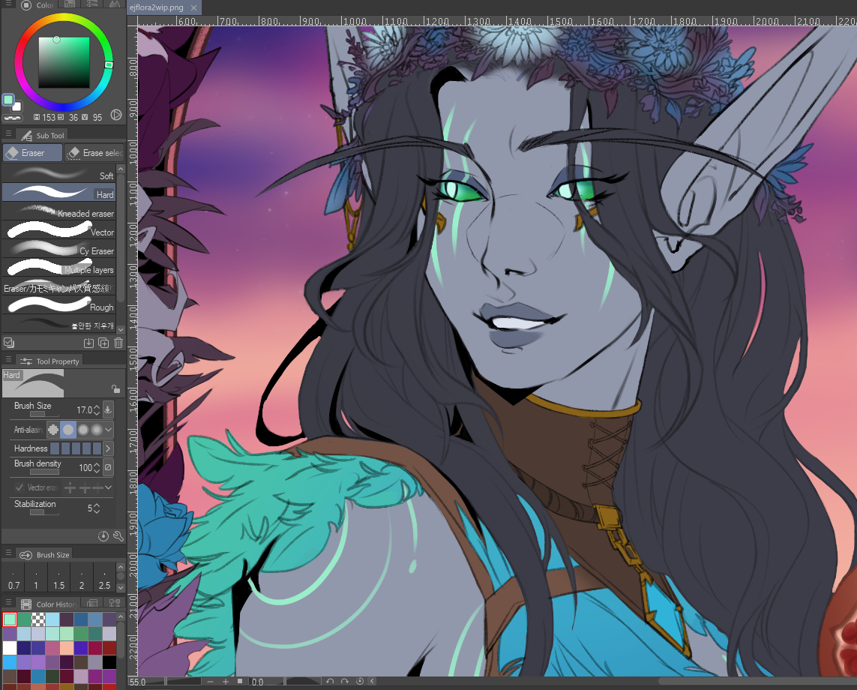This screenshot has height=690, width=857.
Task: Open the ejflora2wip.png document tab
Action: [x=156, y=7]
